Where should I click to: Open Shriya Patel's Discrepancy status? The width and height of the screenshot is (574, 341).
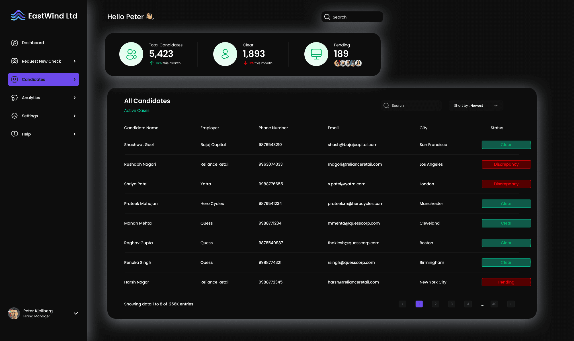click(506, 184)
